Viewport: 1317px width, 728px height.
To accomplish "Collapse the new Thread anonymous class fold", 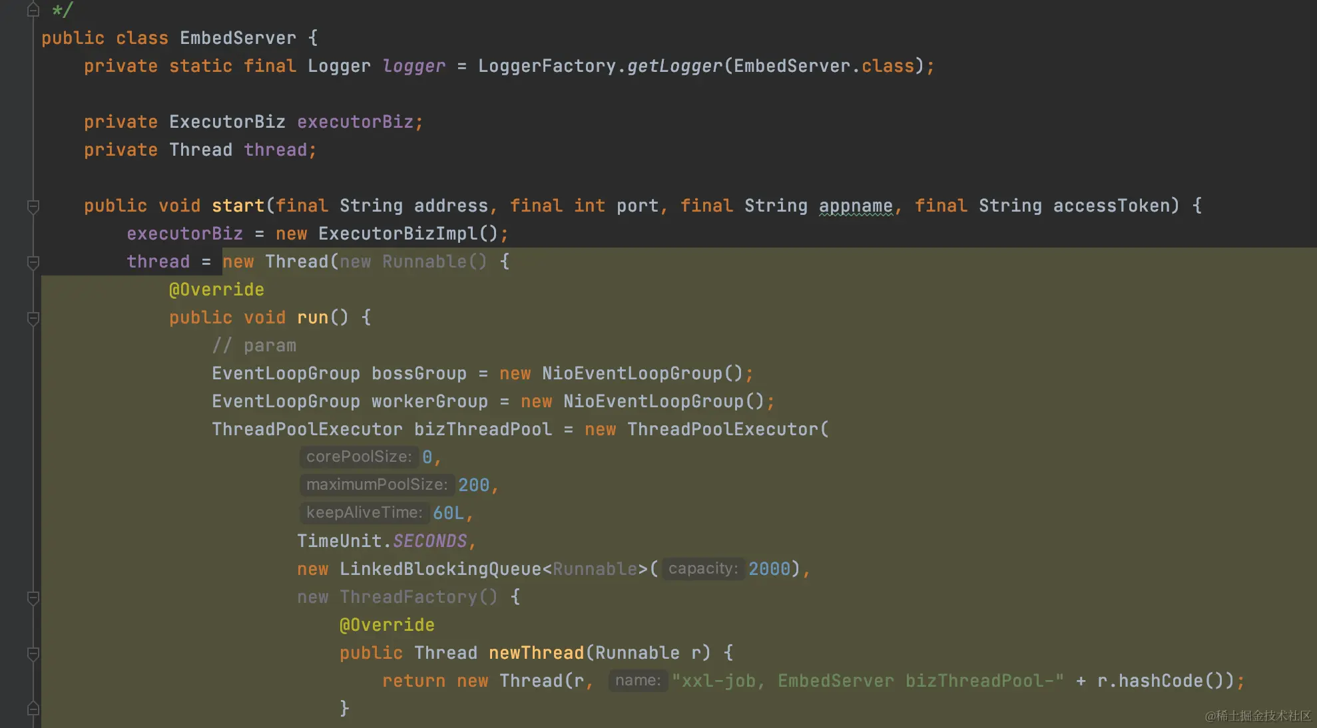I will coord(33,262).
